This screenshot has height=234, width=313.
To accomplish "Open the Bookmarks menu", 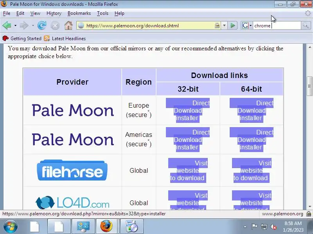I will pyautogui.click(x=79, y=13).
